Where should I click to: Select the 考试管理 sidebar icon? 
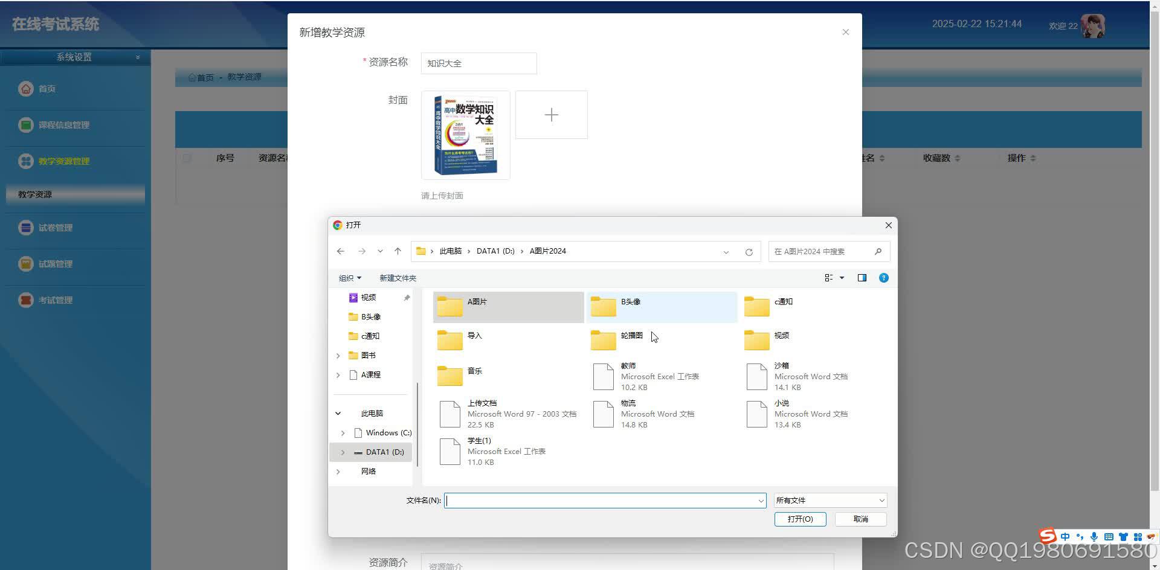[x=25, y=299]
